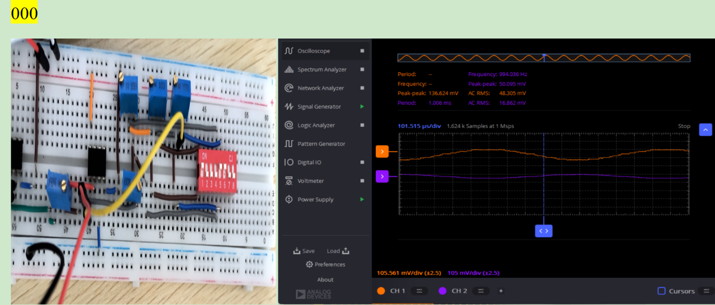Click the Peak-peak 136.624 mV measurement
Screen dimensions: 715x305
(x=428, y=93)
